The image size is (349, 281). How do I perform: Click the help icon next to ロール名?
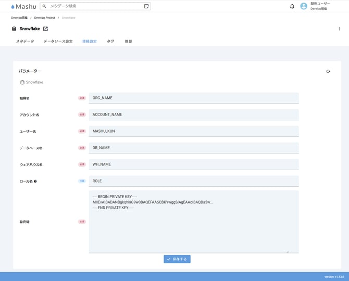(x=35, y=181)
